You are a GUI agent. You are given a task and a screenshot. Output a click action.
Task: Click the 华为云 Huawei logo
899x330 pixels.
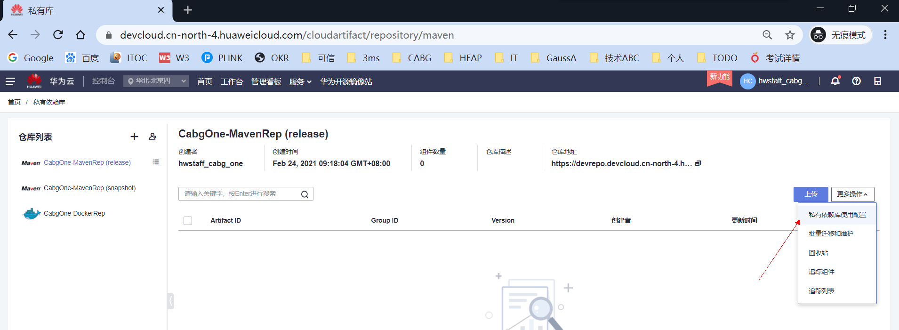pos(50,81)
